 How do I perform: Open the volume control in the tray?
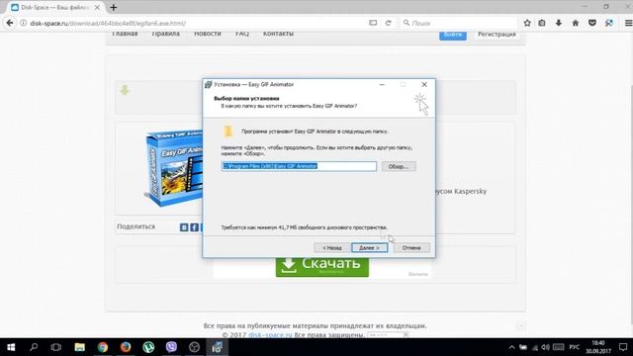[545, 347]
